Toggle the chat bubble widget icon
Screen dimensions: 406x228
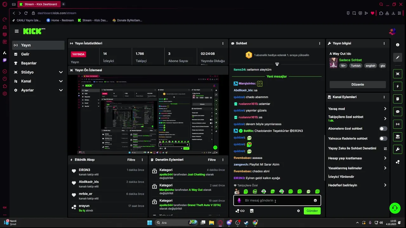tap(397, 111)
